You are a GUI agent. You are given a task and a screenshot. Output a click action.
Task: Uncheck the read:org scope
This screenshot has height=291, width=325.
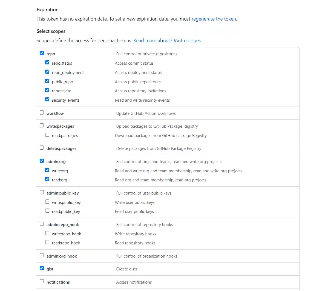tap(47, 179)
